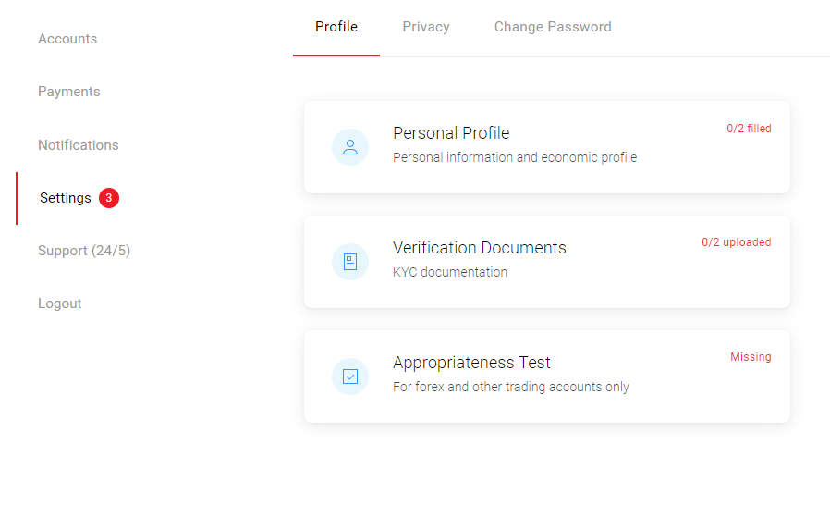Screen dimensions: 830x519
Task: Open the Change Password tab
Action: point(553,27)
